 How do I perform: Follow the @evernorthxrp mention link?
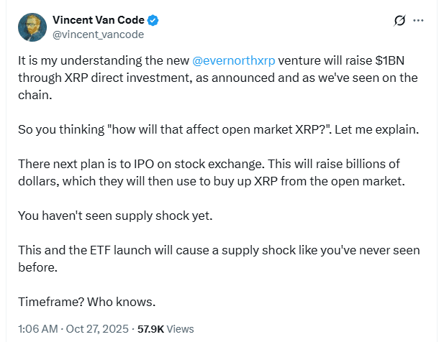(x=234, y=60)
